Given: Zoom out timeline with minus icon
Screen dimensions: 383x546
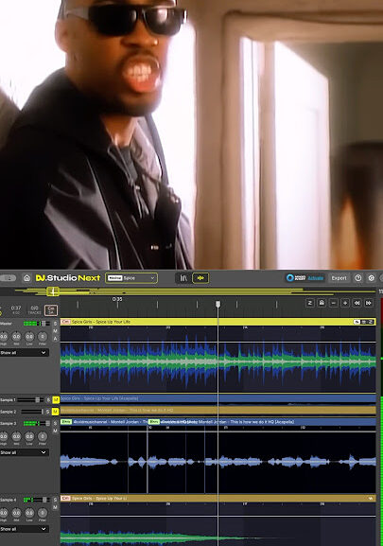Looking at the screenshot, I should click(x=334, y=303).
